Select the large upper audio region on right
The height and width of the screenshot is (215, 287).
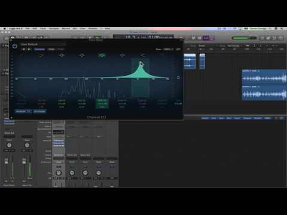(264, 77)
